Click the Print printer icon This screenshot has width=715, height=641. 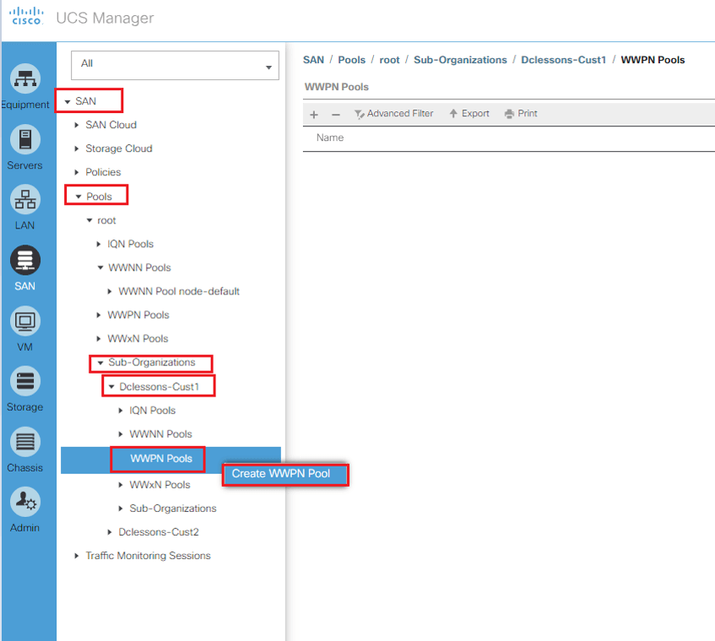click(509, 114)
